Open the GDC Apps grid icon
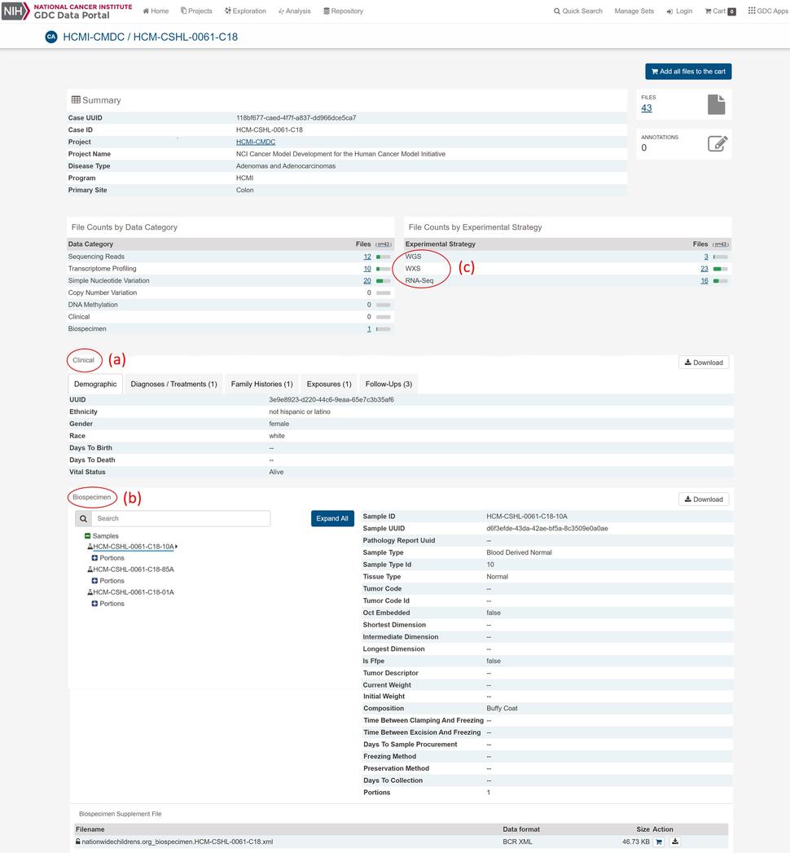 (x=752, y=11)
